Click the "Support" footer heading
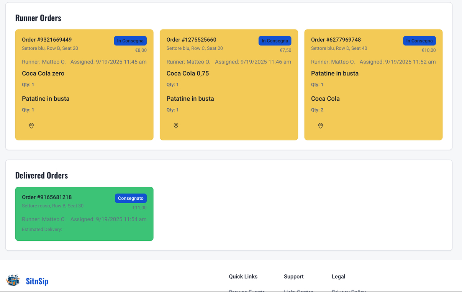Viewport: 462px width, 292px height. click(294, 276)
